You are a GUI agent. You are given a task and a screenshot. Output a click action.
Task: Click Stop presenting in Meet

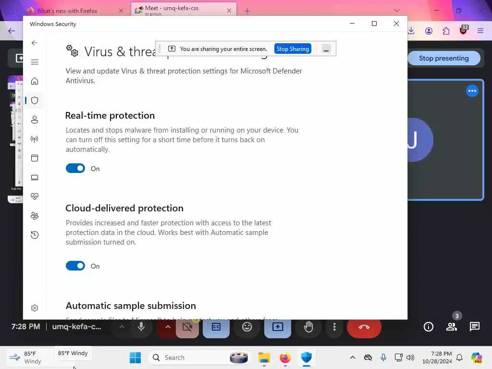443,58
